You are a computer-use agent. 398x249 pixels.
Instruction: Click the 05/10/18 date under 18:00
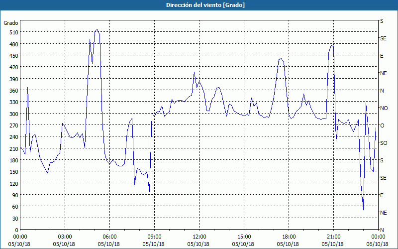point(288,244)
